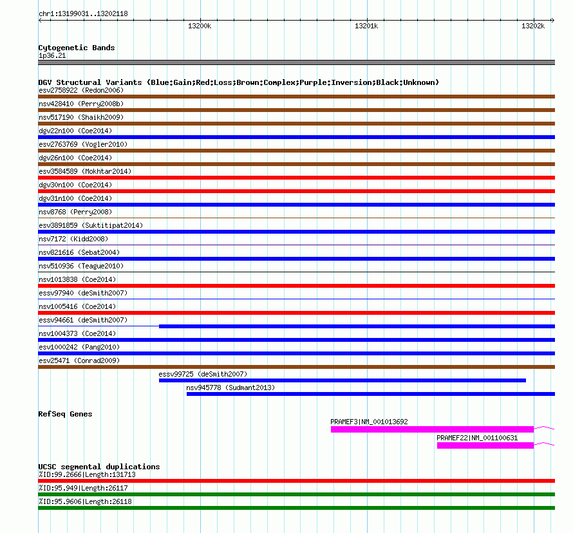Click the UCSC segmental duplications track title
Viewport: 573px width, 533px height.
click(99, 467)
